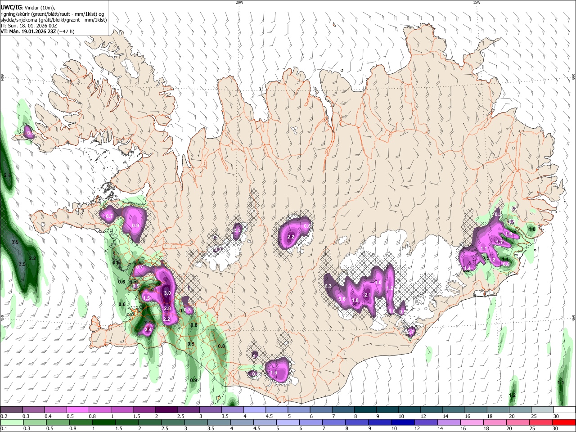The width and height of the screenshot is (576, 432).
Task: Select the dark purple 0.2 swatch in upper legend
Action: pos(12,409)
